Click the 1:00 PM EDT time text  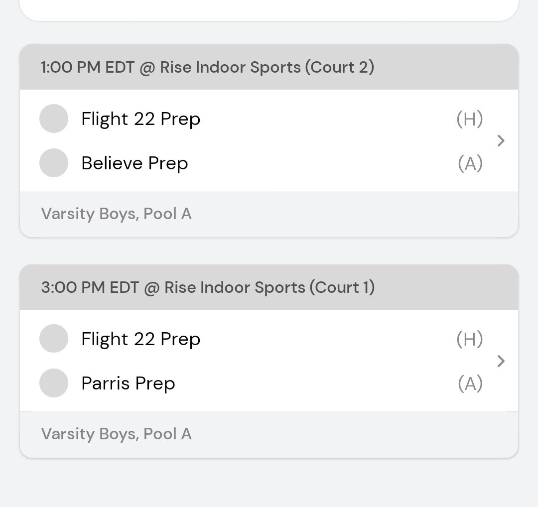(x=88, y=67)
